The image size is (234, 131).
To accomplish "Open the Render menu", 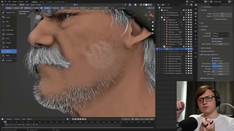I will click(15, 1).
